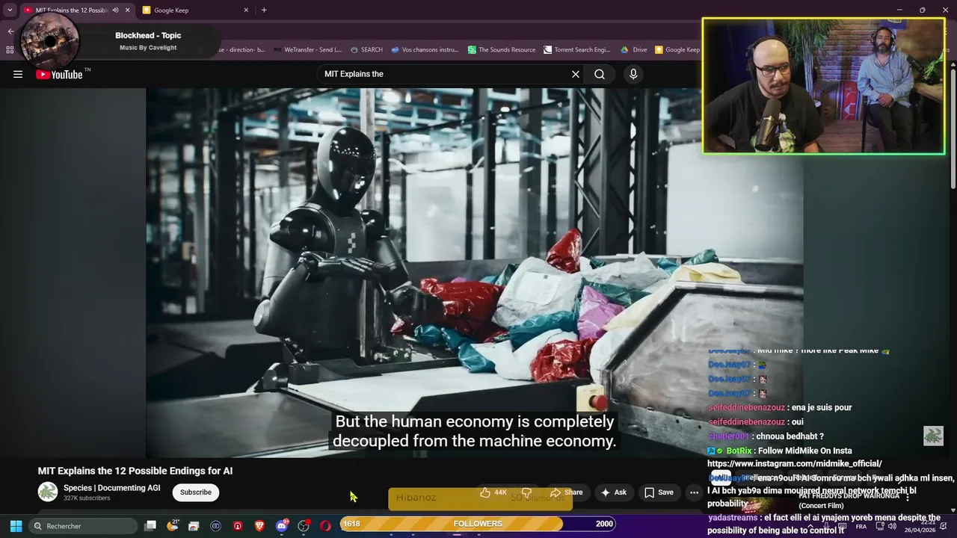Open the Google Keep bookmark
Screen dimensions: 957x538
tap(677, 50)
